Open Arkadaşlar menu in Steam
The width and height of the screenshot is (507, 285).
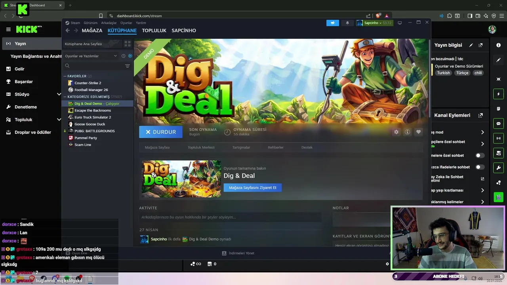coord(109,23)
